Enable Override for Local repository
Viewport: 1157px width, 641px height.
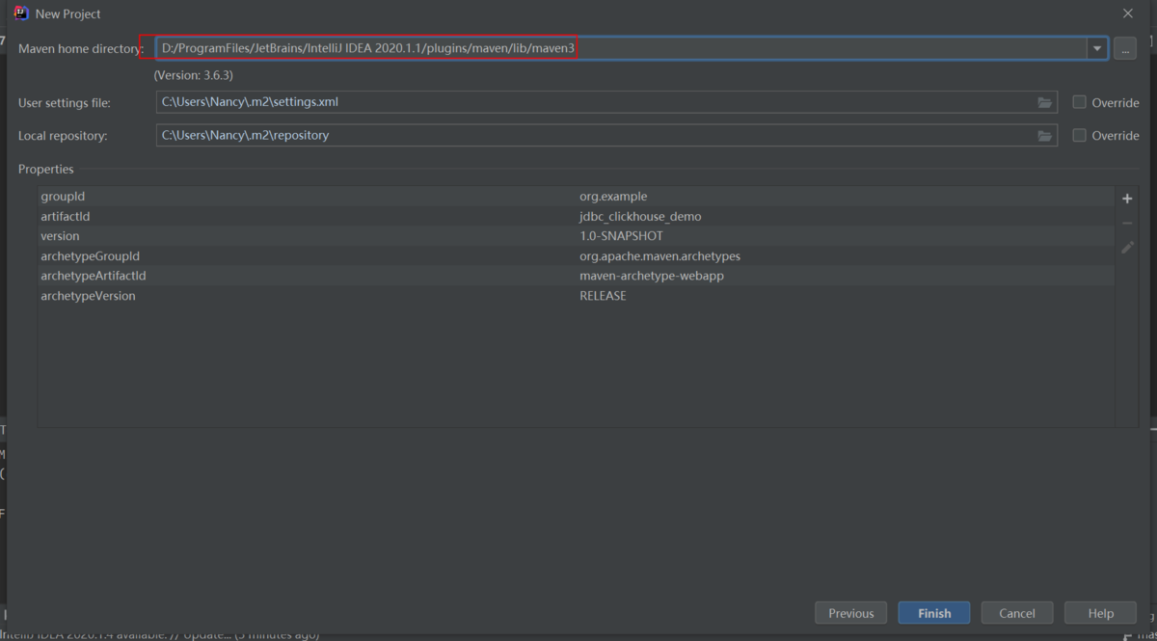[1080, 136]
